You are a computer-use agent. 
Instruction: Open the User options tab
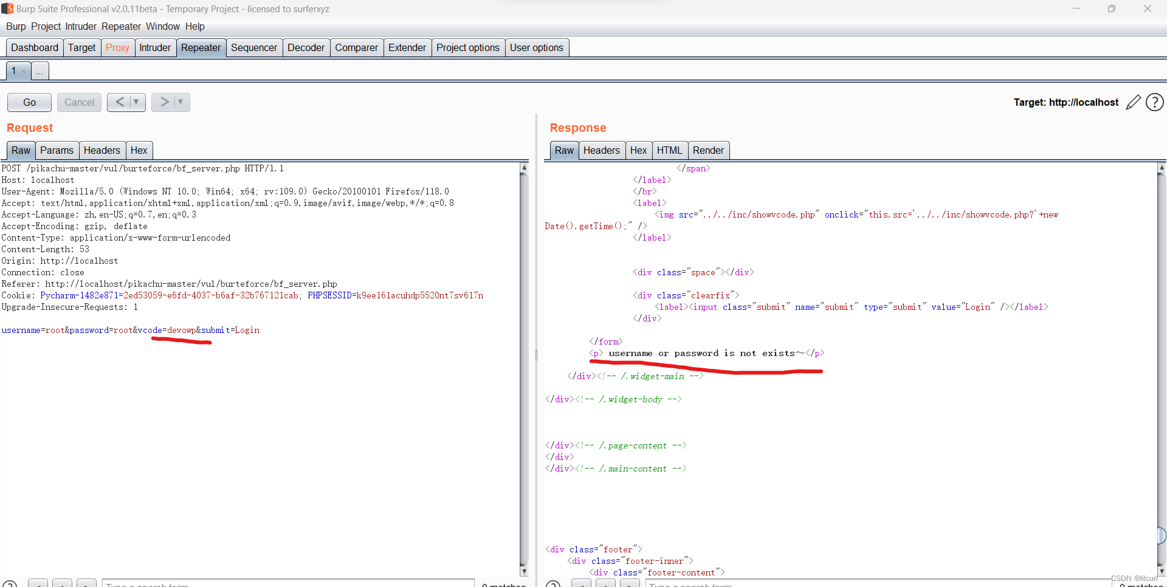(x=537, y=48)
